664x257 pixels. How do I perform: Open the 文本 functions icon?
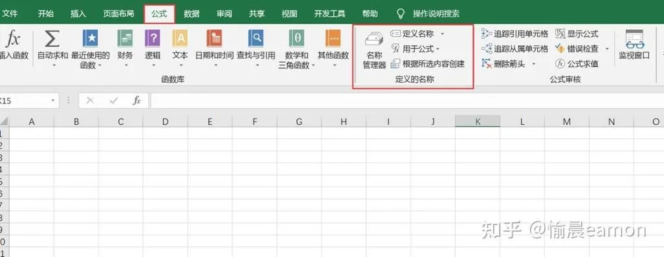180,39
